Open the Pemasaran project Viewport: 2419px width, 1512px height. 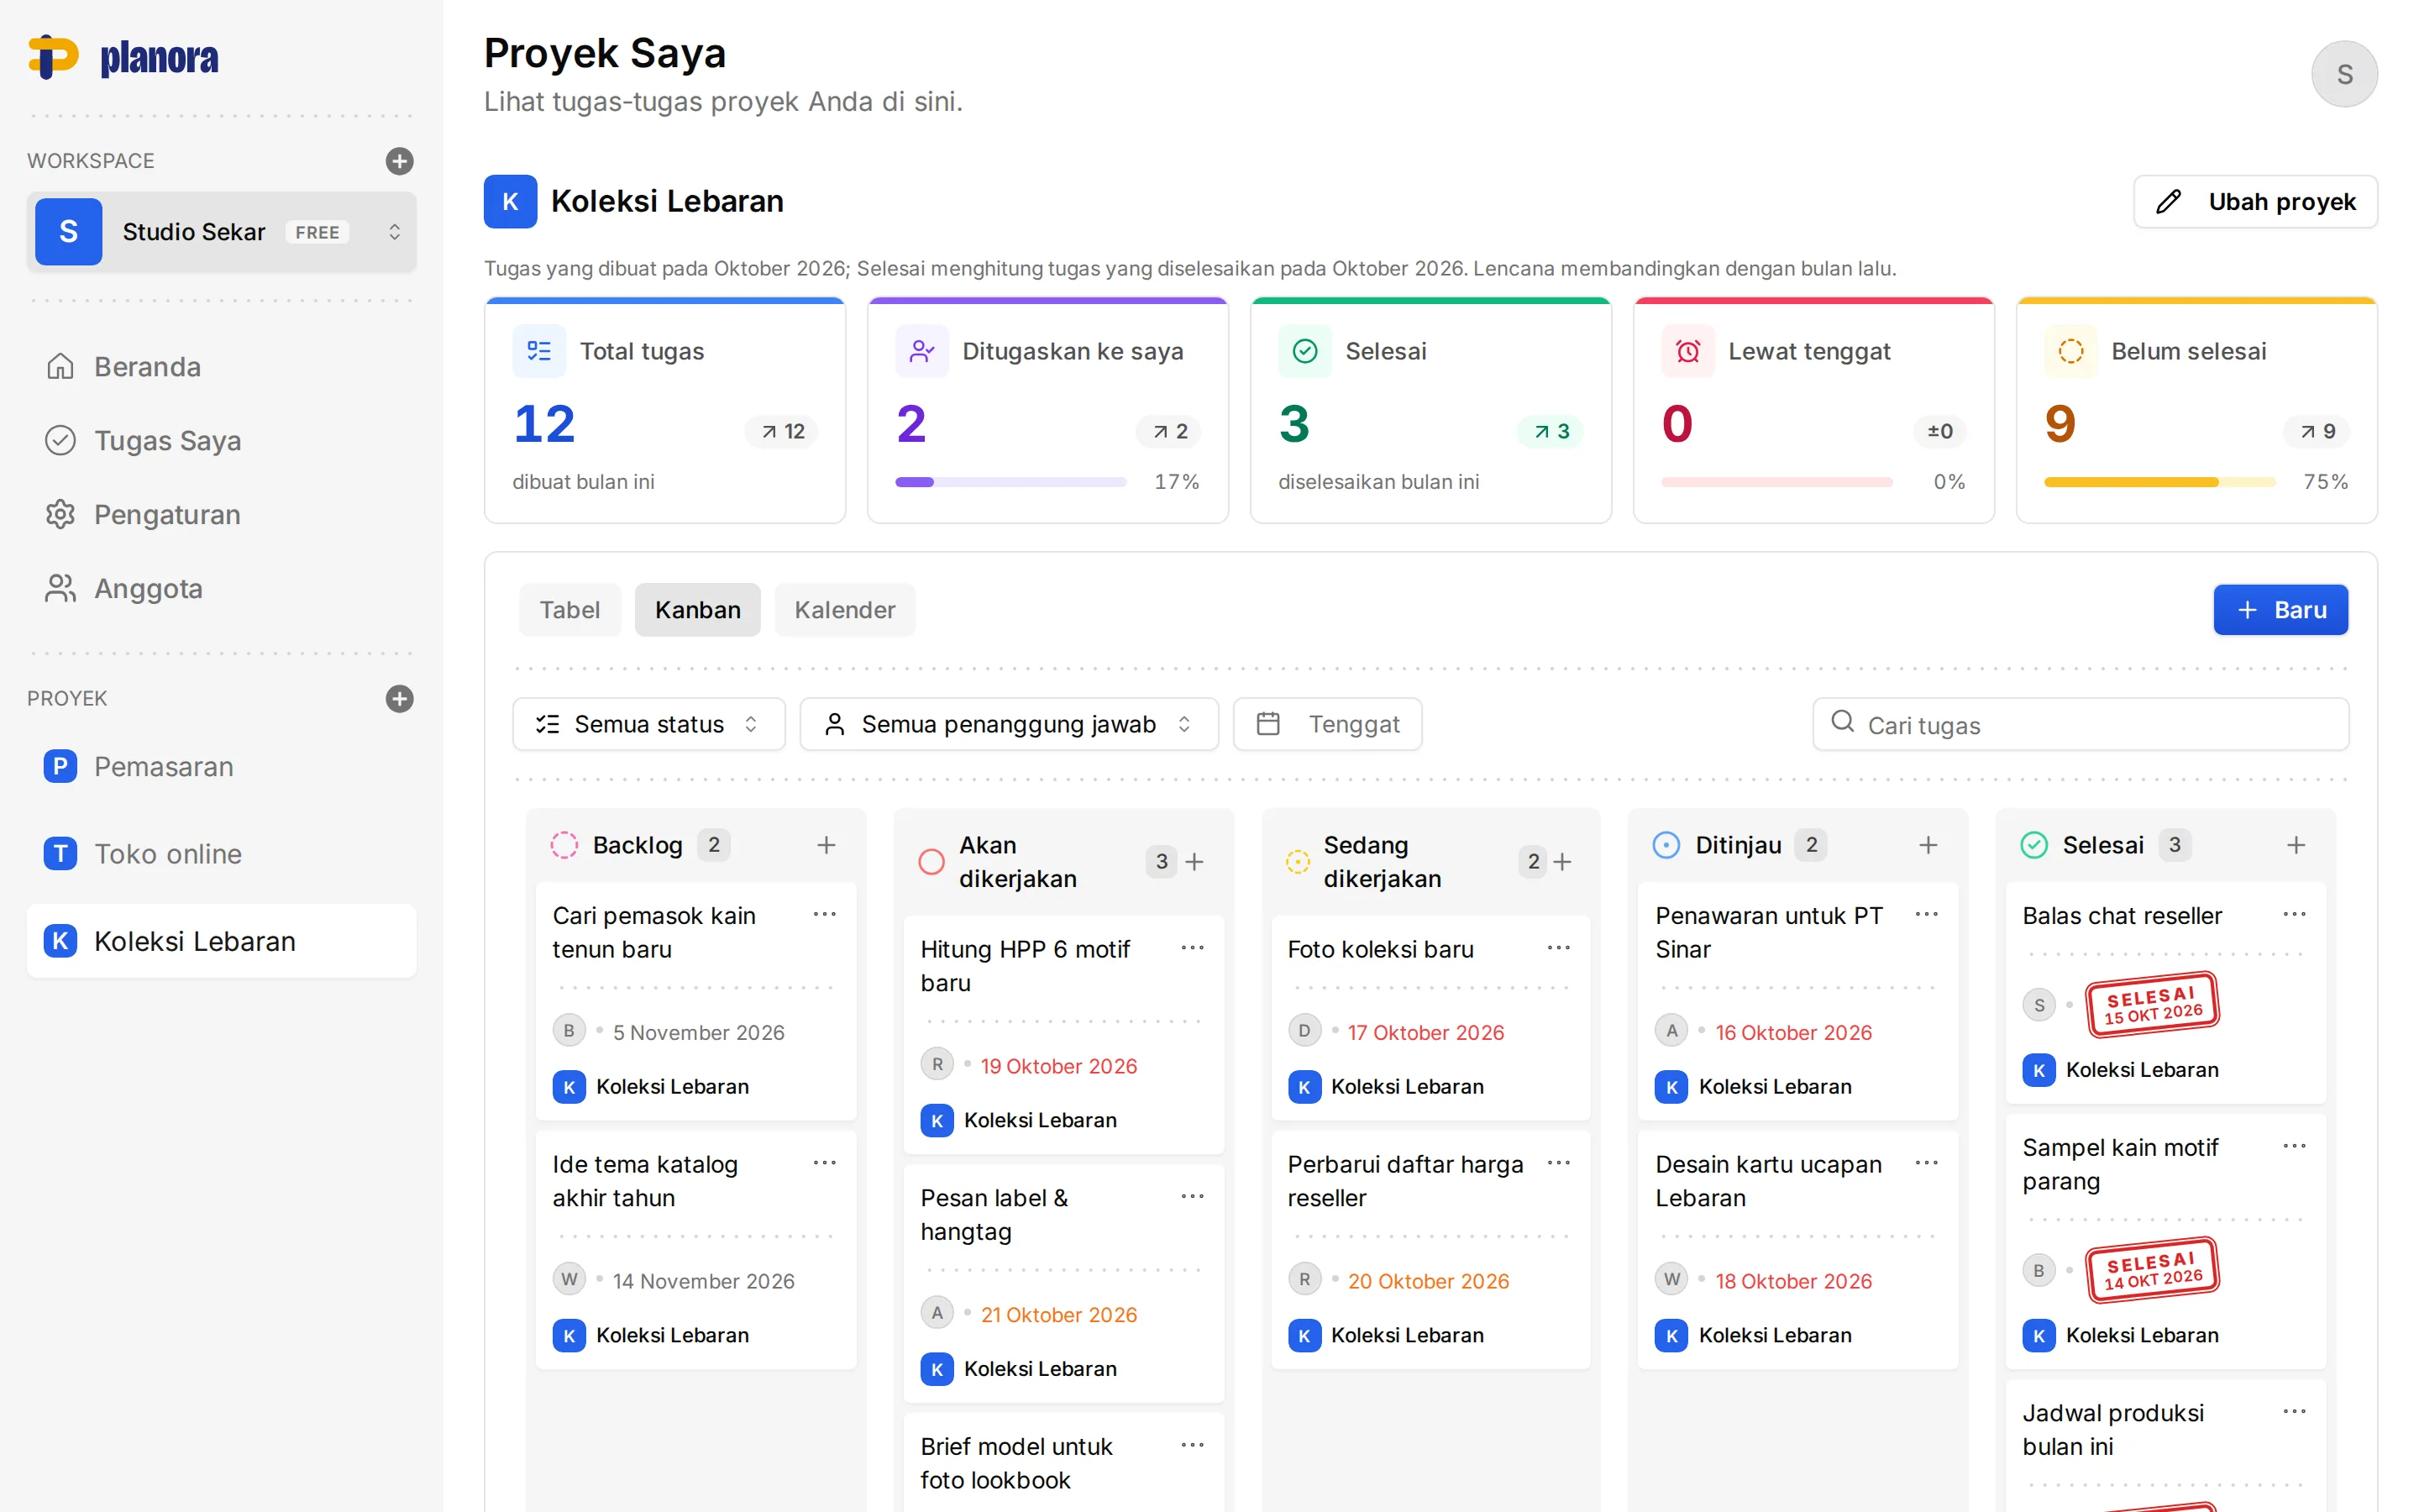[x=222, y=767]
